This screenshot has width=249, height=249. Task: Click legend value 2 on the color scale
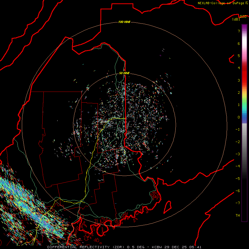point(239,93)
